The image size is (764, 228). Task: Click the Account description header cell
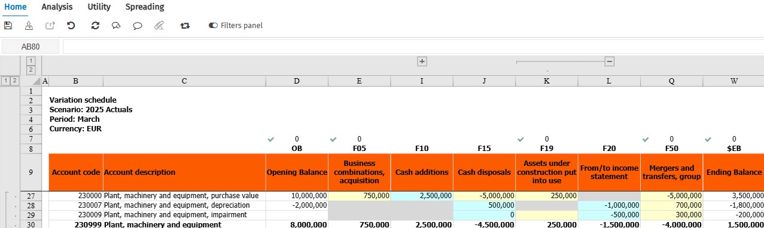(184, 172)
